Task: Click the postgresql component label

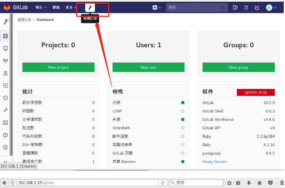Action: (212, 154)
